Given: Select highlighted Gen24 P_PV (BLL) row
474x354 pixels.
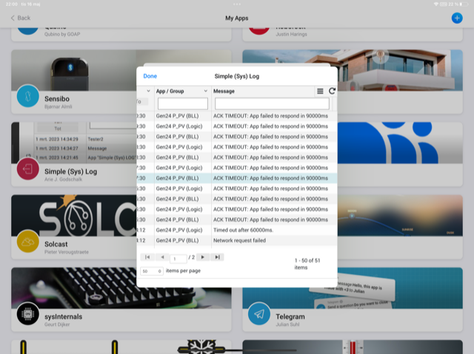Looking at the screenshot, I should [237, 178].
